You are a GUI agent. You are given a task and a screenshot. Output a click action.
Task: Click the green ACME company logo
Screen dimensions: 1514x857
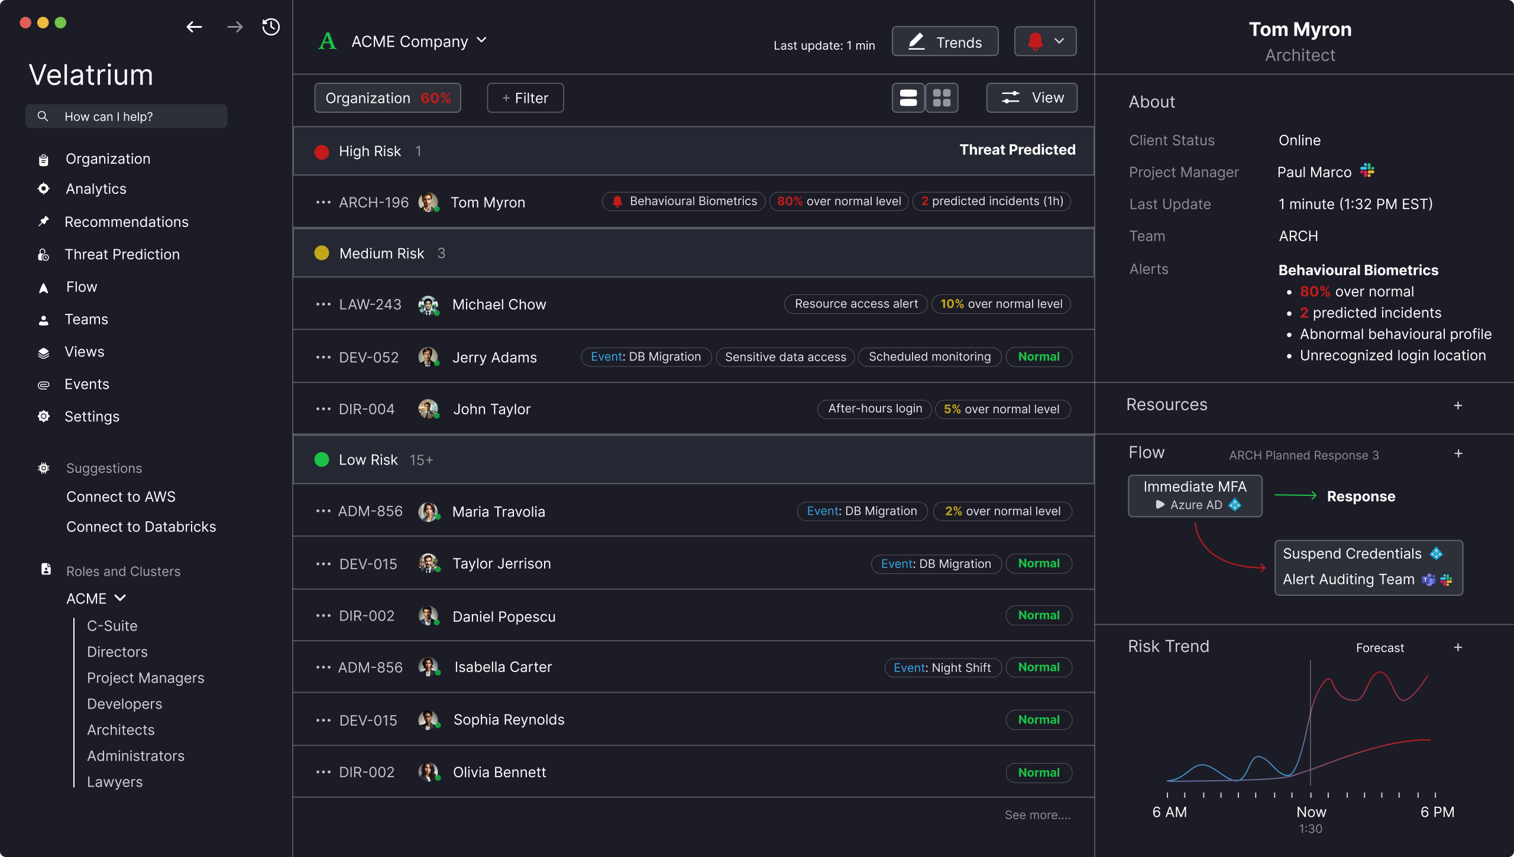tap(327, 41)
